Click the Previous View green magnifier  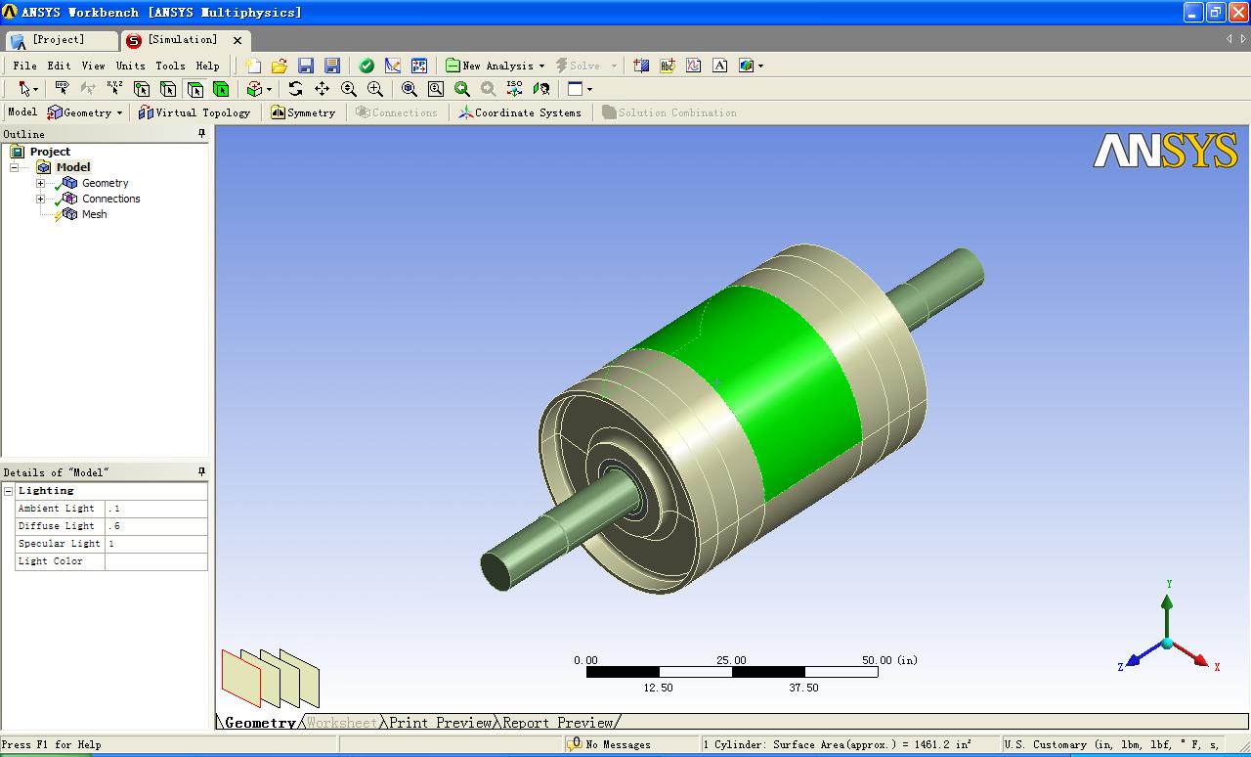coord(462,89)
